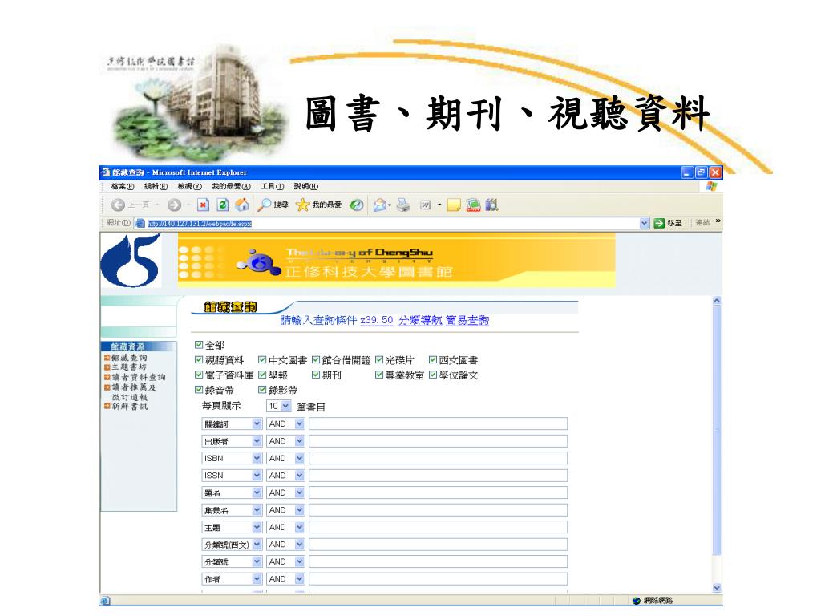Viewport: 821px width, 616px height.
Task: Click the red Stop loading icon
Action: point(203,205)
